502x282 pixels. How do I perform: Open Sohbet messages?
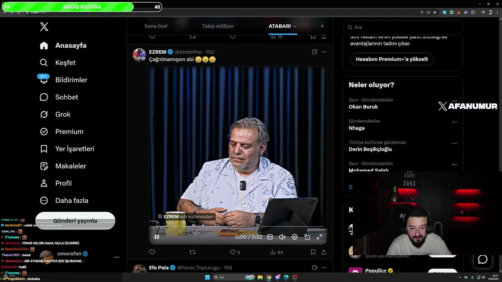click(x=59, y=97)
